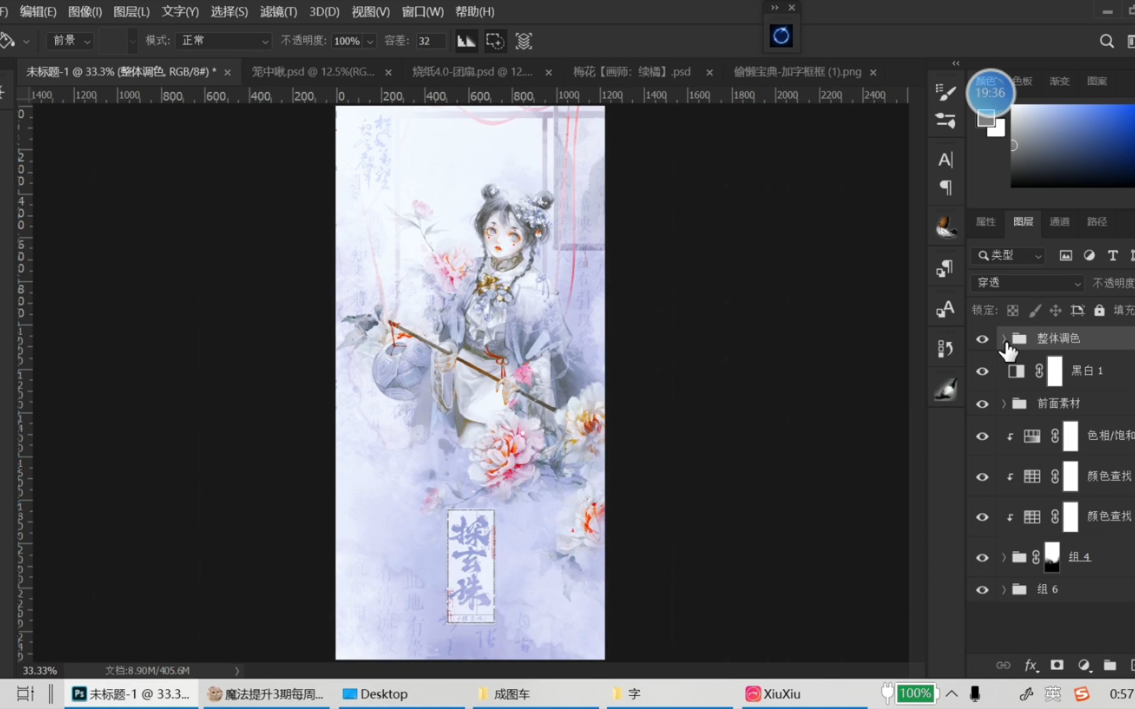Open the 前景 fill source dropdown
1135x709 pixels.
pos(71,41)
